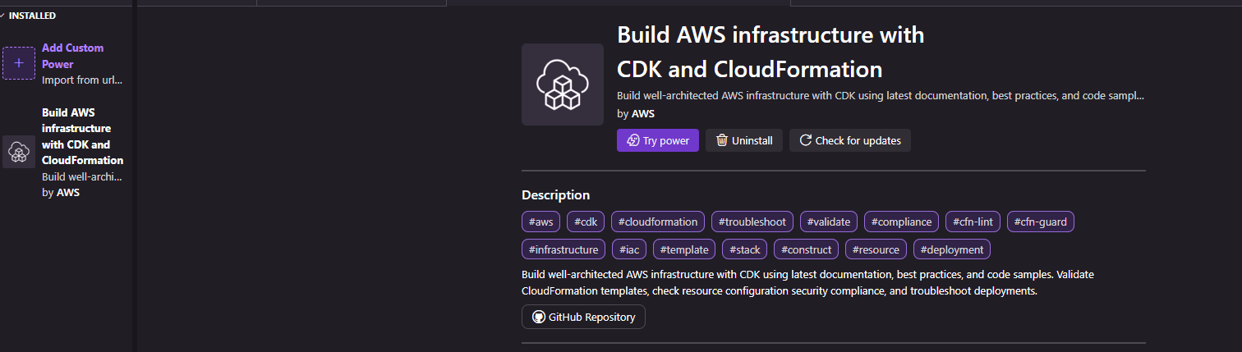The height and width of the screenshot is (352, 1242).
Task: Select the #aws tag
Action: [x=541, y=222]
